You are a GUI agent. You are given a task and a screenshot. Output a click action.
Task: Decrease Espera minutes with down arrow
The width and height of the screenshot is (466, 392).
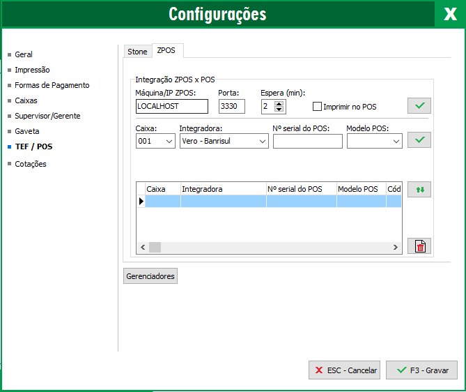279,110
